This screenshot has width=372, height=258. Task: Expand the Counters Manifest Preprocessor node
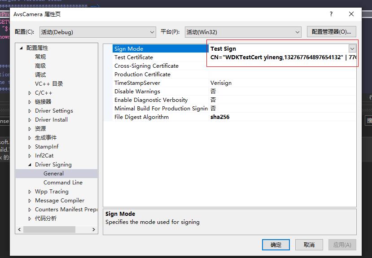point(30,210)
